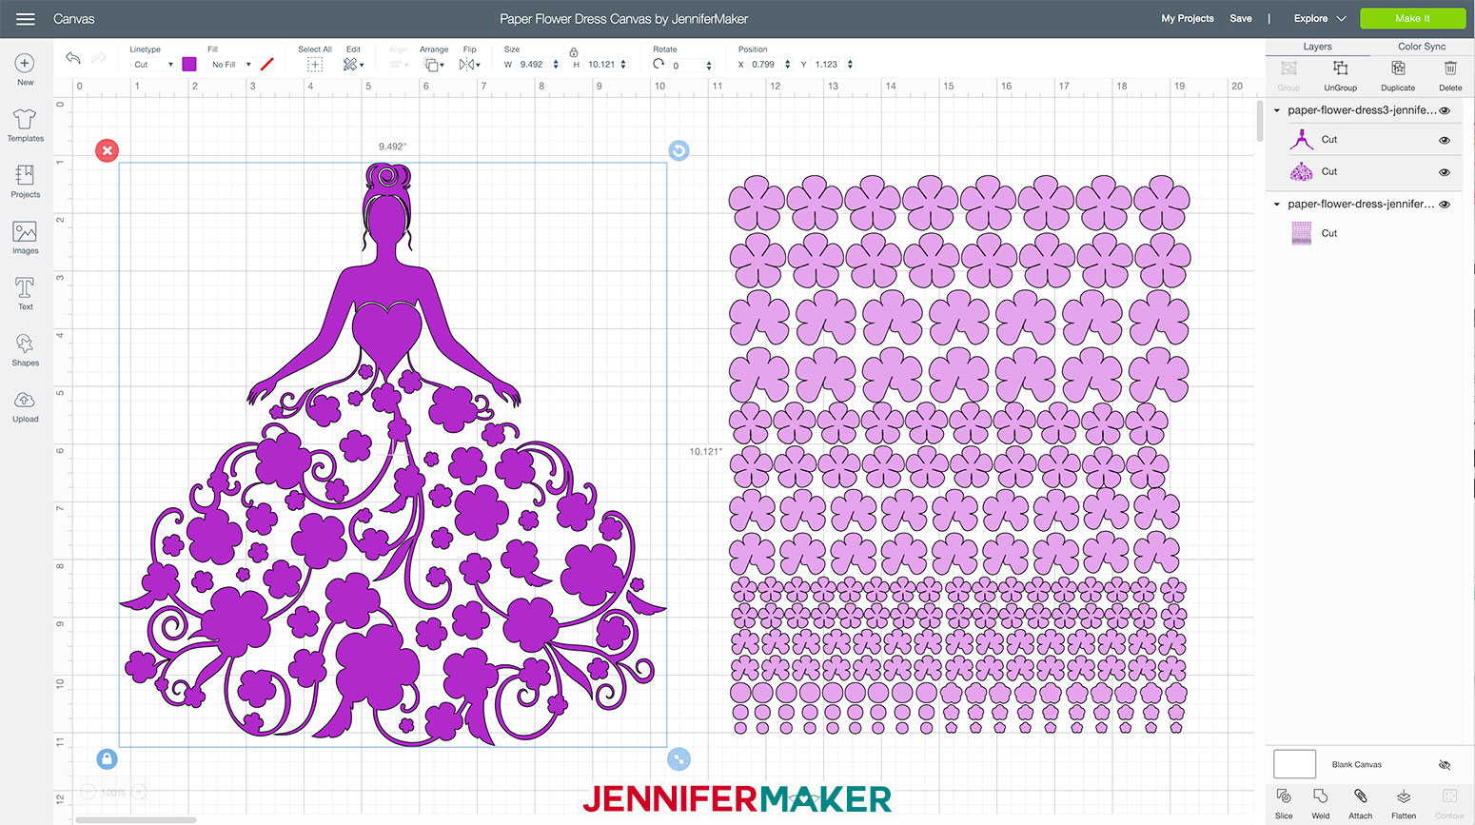This screenshot has height=825, width=1475.
Task: Click the Flatten tool
Action: pos(1404,802)
